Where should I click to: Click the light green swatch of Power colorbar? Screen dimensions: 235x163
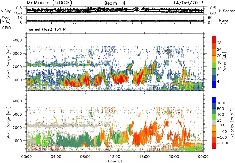click(x=214, y=65)
